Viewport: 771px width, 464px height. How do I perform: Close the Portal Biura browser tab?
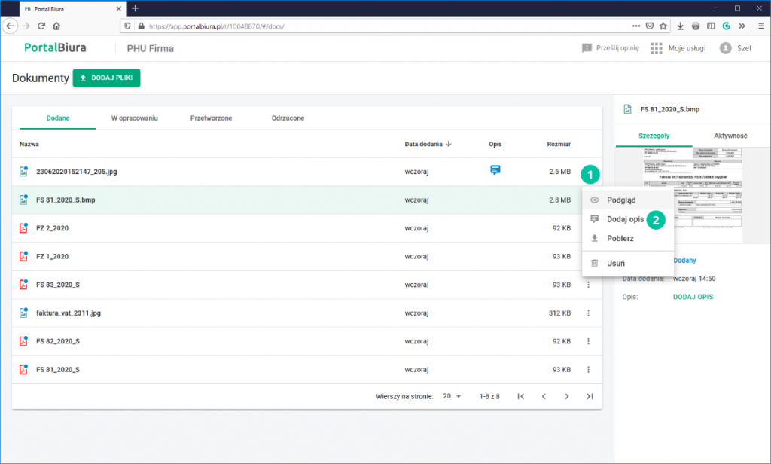pos(118,9)
